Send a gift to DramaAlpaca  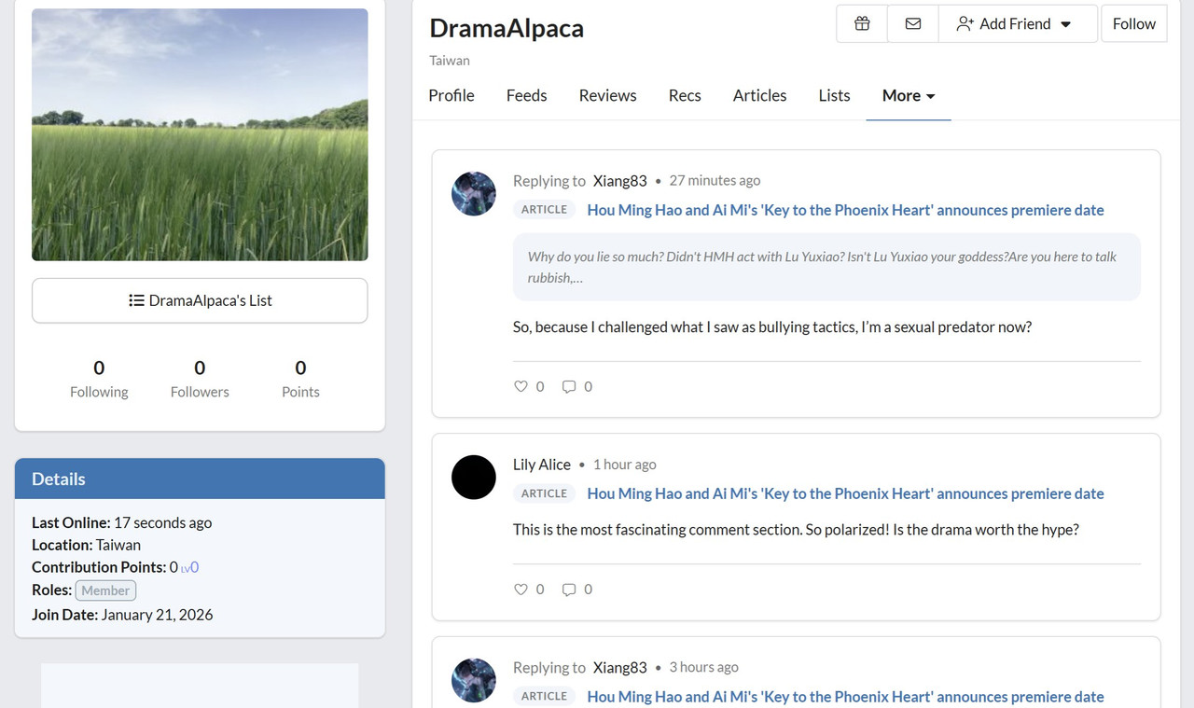[862, 24]
